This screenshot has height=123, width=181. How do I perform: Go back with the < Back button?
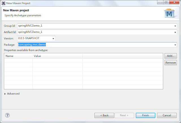pos(104,115)
